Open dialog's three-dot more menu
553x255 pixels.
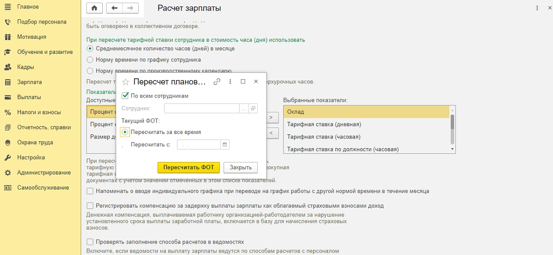230,81
